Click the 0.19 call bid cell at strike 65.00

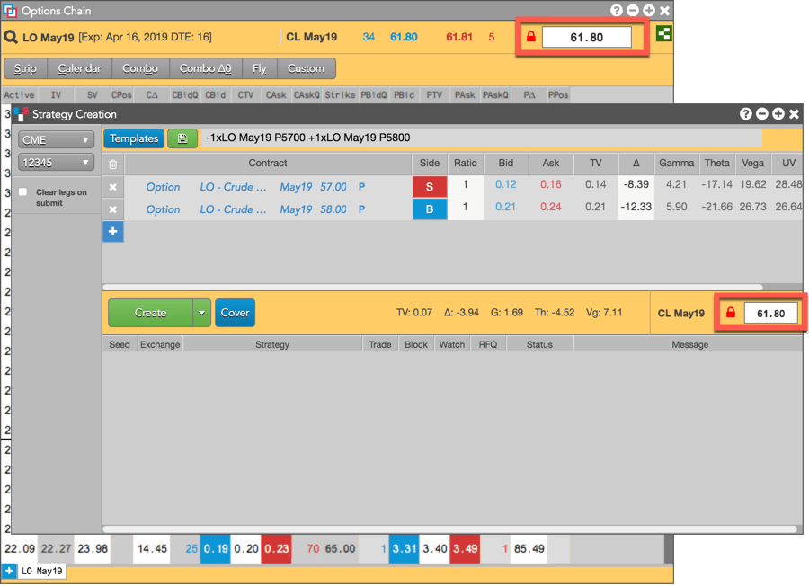point(215,549)
